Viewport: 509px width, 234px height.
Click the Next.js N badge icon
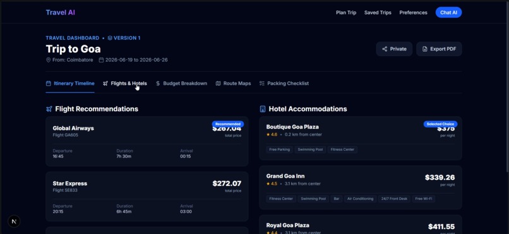pyautogui.click(x=14, y=221)
